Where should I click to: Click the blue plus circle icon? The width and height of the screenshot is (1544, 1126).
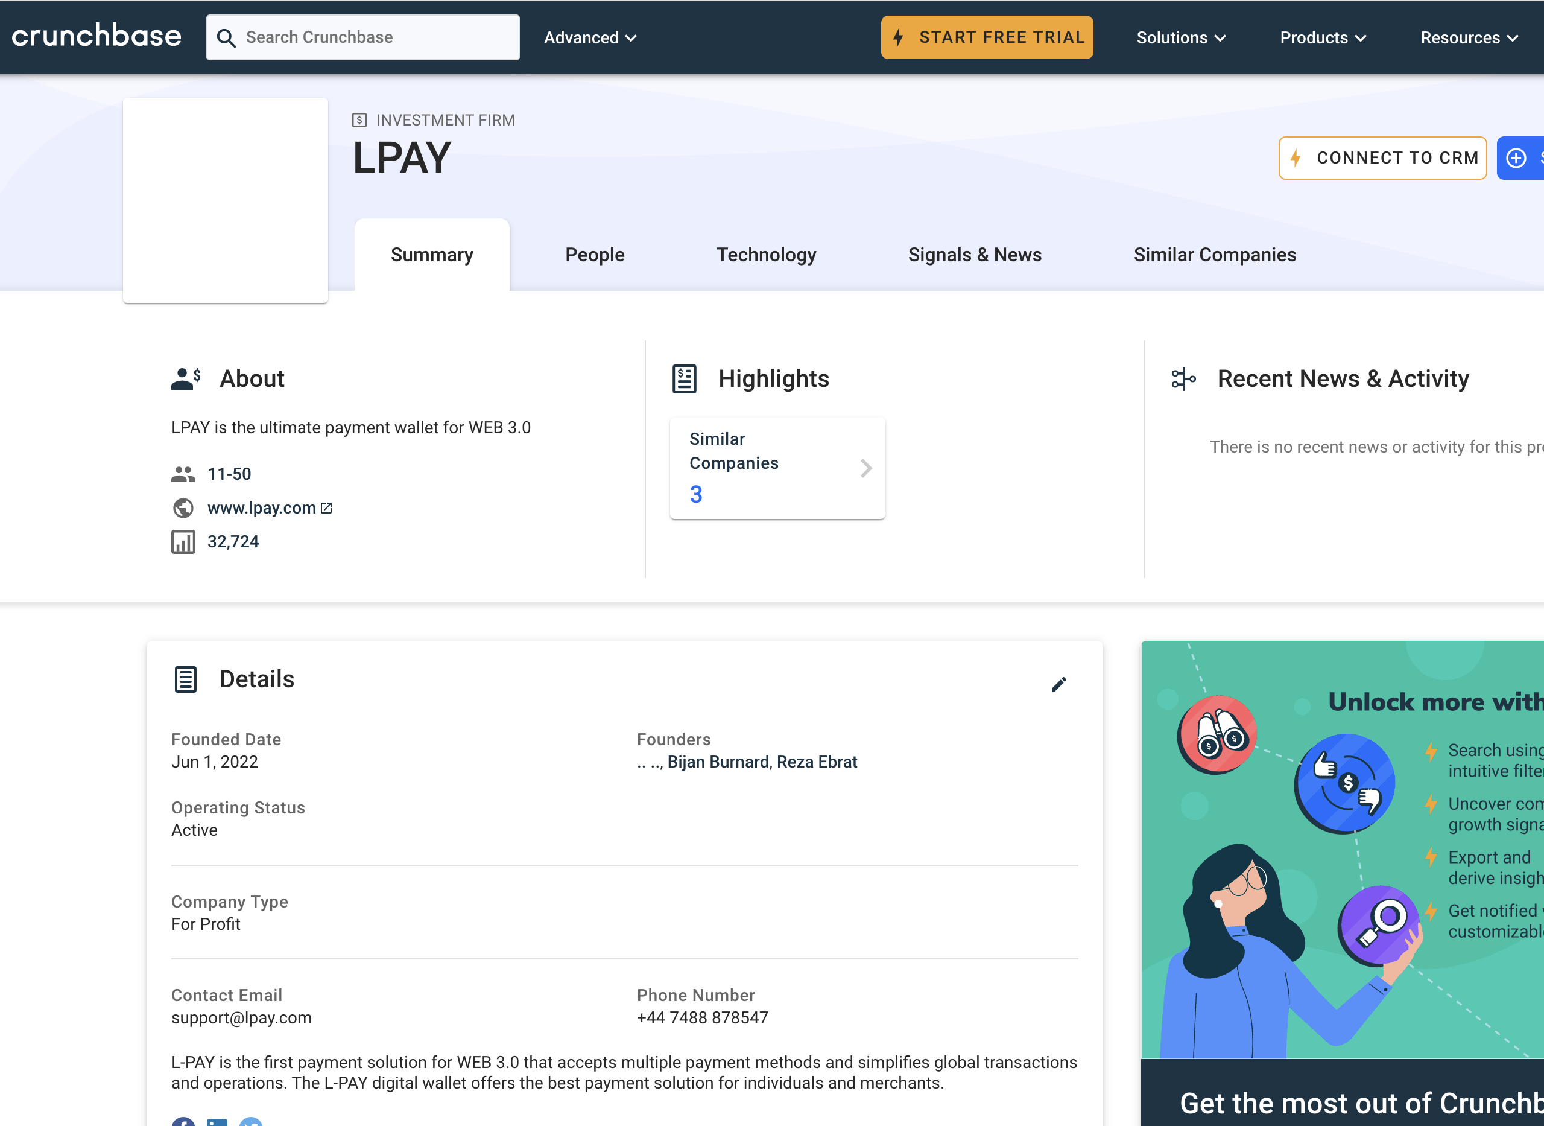1516,158
